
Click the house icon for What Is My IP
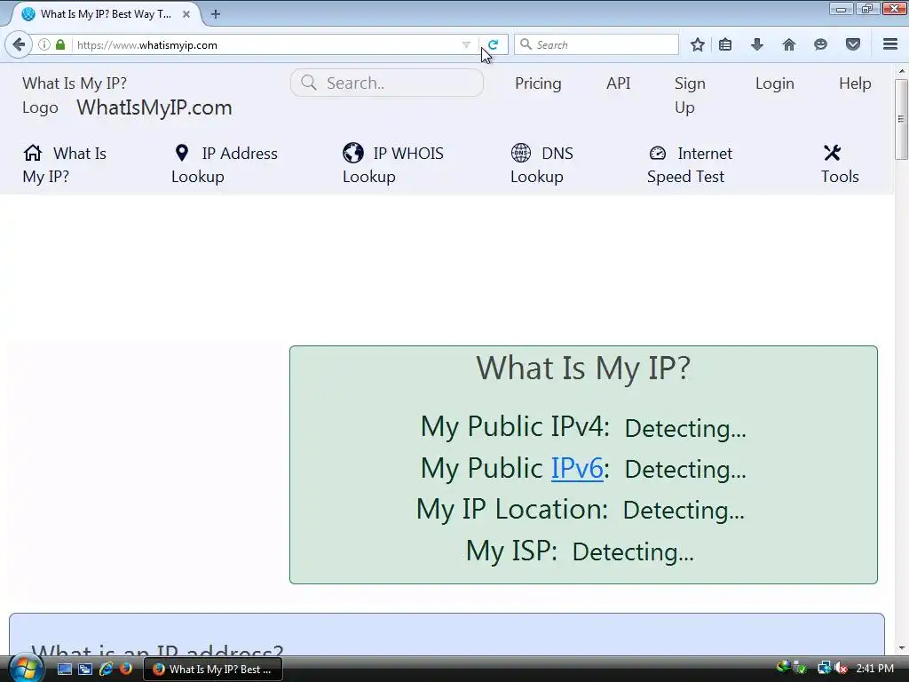[33, 153]
